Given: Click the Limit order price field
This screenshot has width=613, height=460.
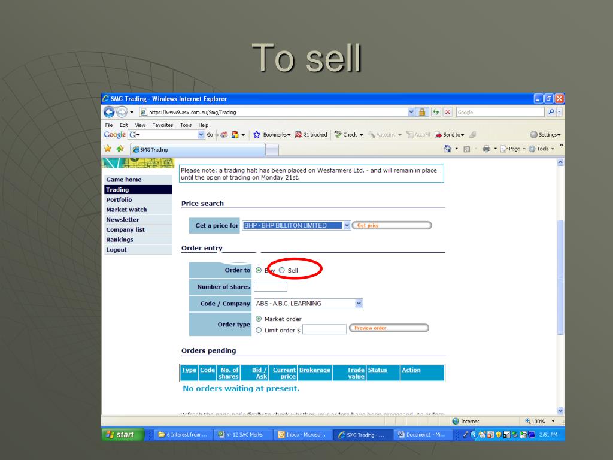Looking at the screenshot, I should [x=324, y=329].
